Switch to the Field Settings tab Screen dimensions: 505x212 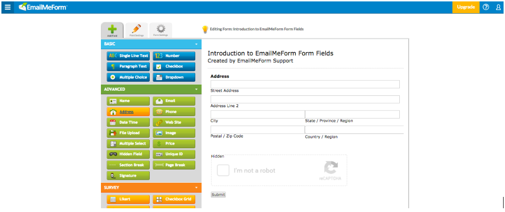(x=136, y=30)
